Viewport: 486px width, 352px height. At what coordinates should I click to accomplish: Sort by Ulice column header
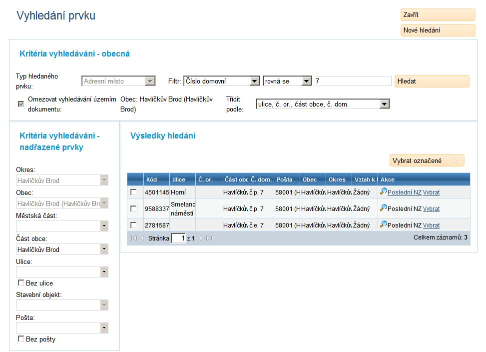pyautogui.click(x=182, y=179)
